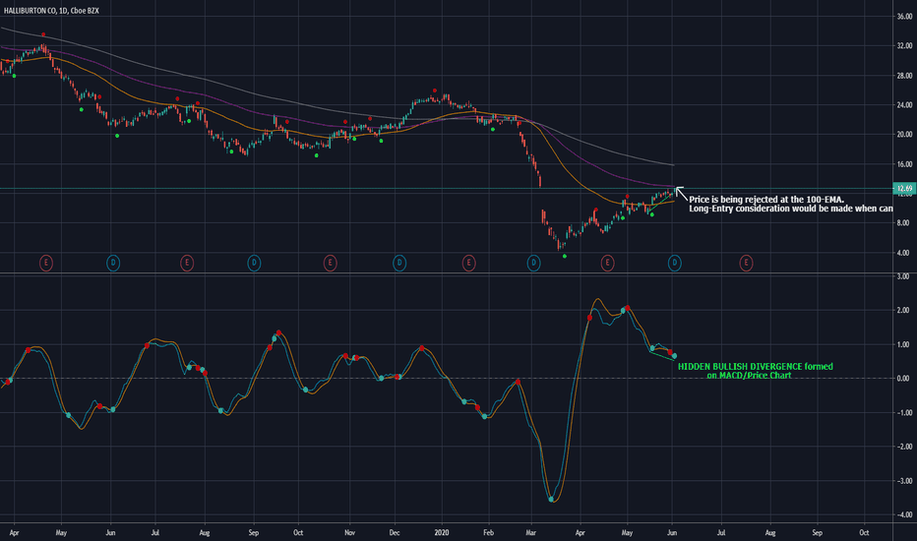
Task: Open the earnings marker for late April 2019
Action: pyautogui.click(x=45, y=264)
